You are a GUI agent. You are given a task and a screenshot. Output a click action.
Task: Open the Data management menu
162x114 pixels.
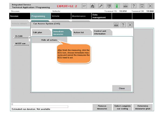(101, 16)
